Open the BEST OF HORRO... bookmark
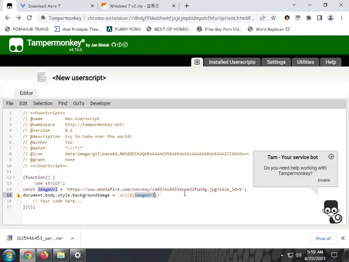 click(169, 29)
